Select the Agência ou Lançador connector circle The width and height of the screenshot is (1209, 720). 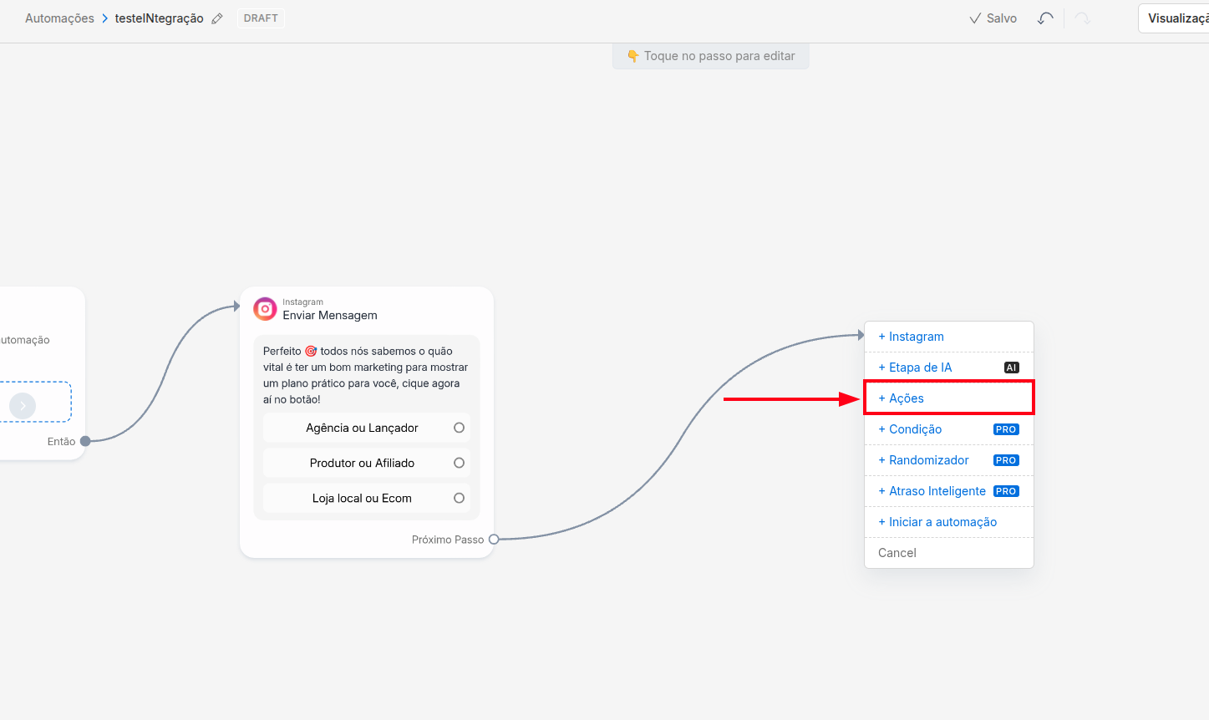click(459, 428)
